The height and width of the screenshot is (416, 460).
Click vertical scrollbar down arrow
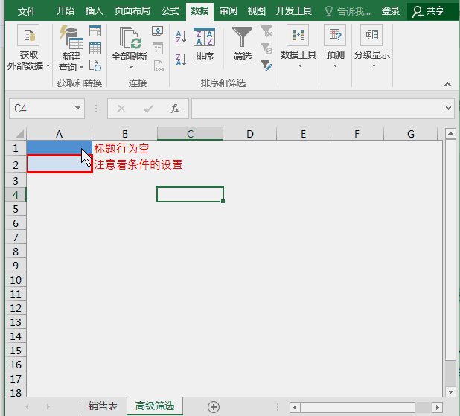point(450,391)
